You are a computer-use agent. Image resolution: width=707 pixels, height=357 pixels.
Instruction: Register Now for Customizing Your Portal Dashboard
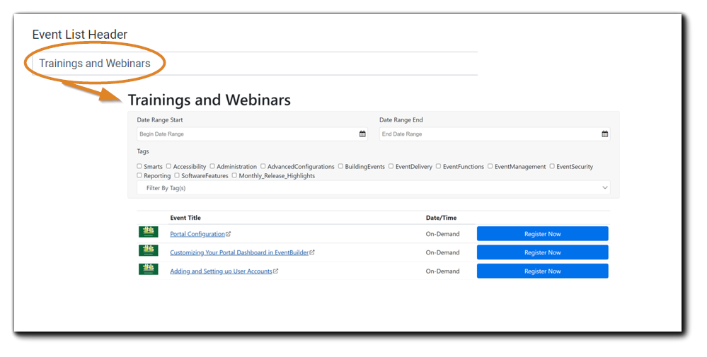click(x=542, y=252)
